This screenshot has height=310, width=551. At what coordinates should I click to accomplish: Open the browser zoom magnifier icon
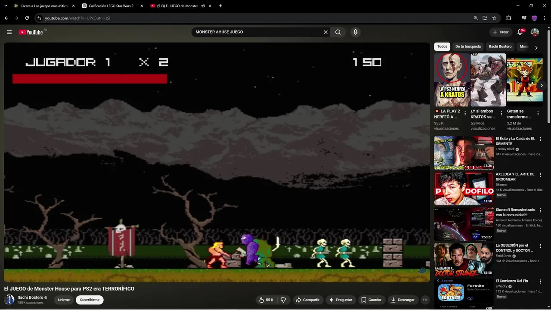[475, 18]
